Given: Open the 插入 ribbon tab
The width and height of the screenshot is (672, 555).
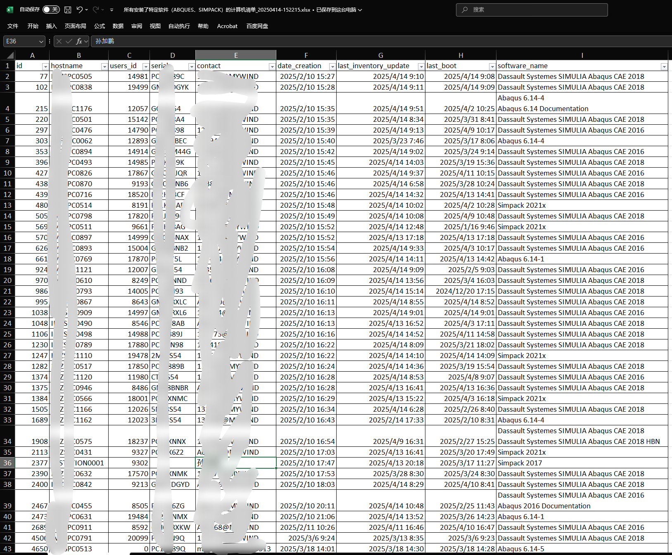Looking at the screenshot, I should [x=52, y=26].
